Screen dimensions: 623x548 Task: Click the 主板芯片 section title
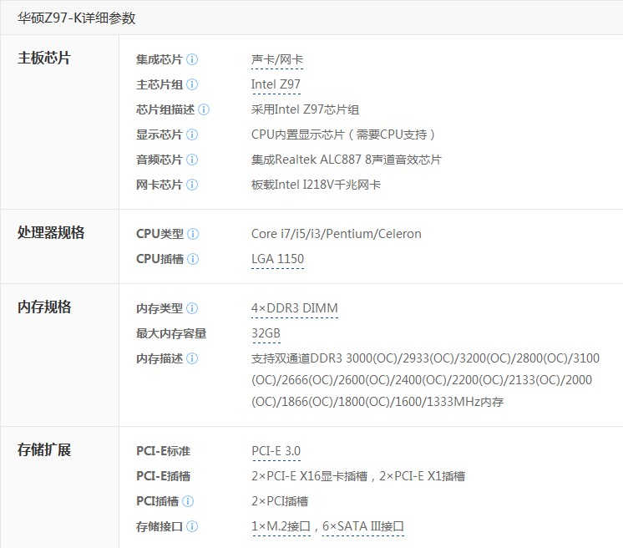point(43,58)
